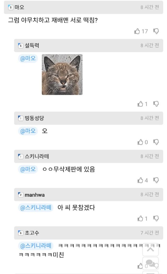
Task: Like 마오's top comment
Action: coord(137,31)
